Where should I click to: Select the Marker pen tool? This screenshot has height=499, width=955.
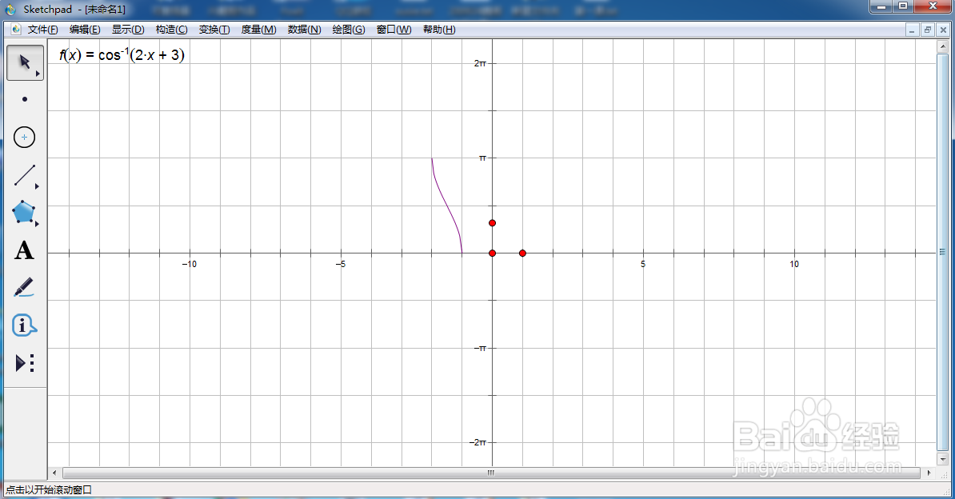pos(24,288)
